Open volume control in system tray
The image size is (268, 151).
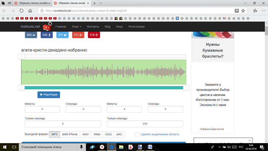[x=229, y=147]
